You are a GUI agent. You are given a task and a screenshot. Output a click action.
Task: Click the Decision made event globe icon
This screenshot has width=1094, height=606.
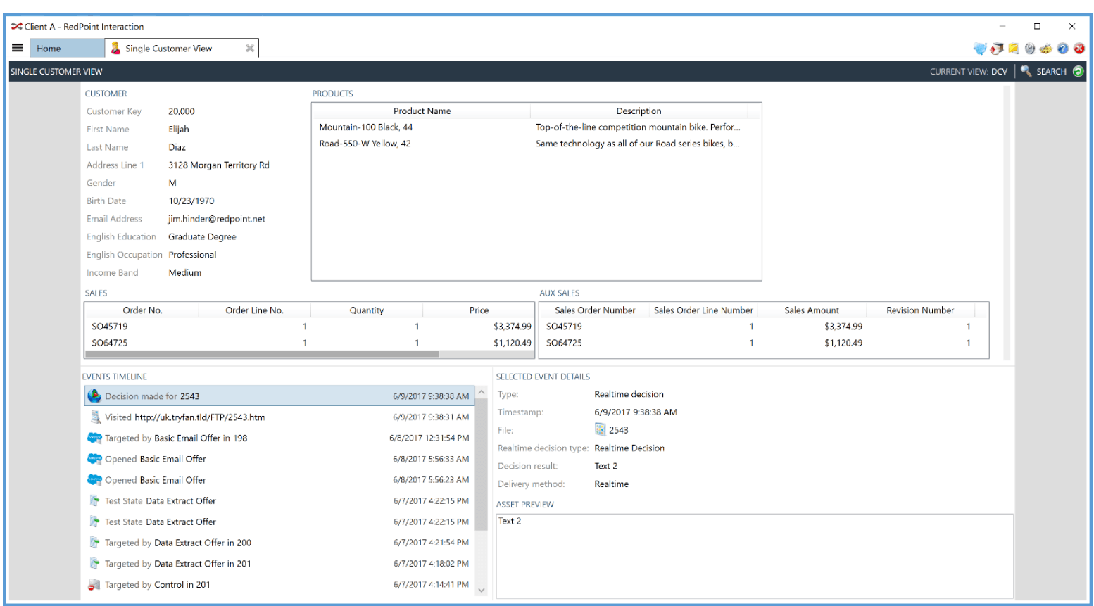(94, 396)
